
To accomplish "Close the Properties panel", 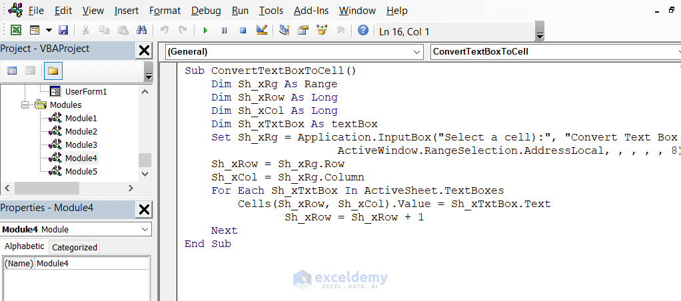I will [x=143, y=208].
